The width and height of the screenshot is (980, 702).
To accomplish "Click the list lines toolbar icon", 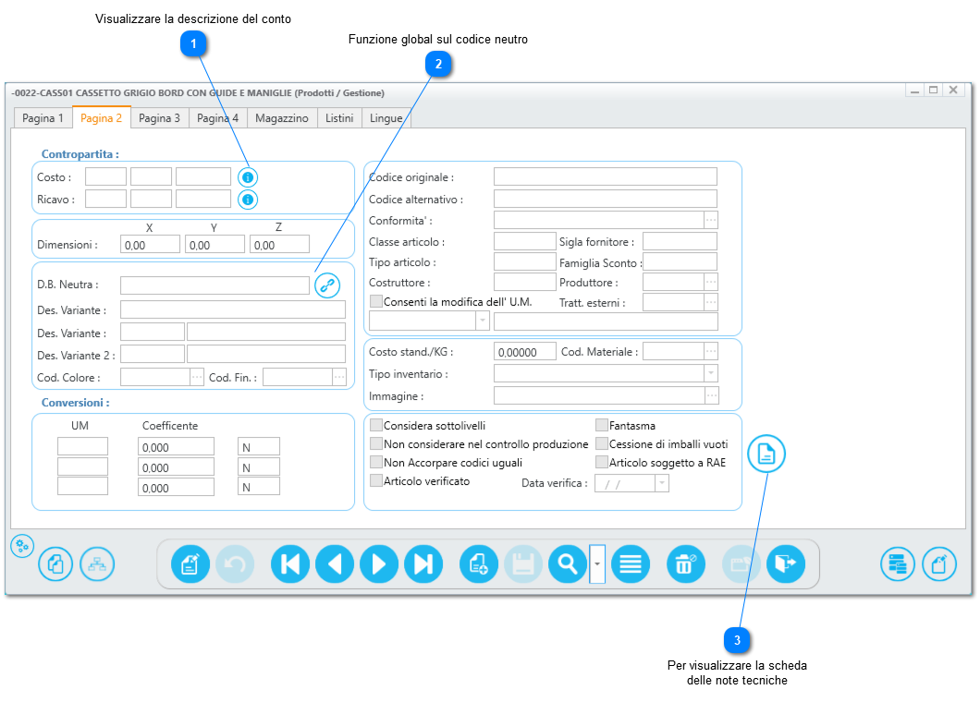I will [631, 564].
